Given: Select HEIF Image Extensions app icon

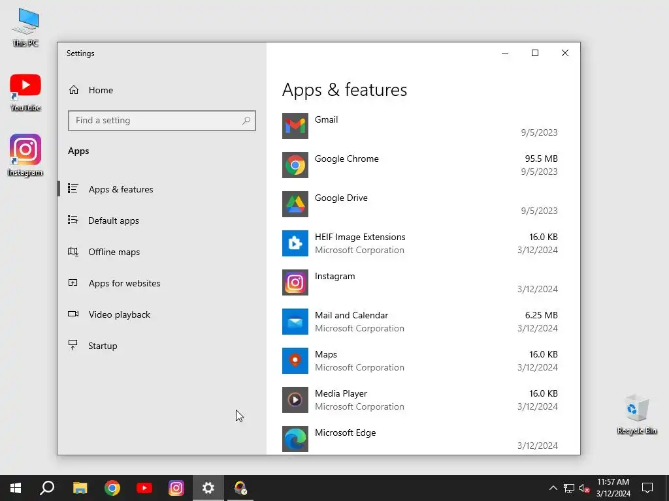Looking at the screenshot, I should (x=295, y=243).
